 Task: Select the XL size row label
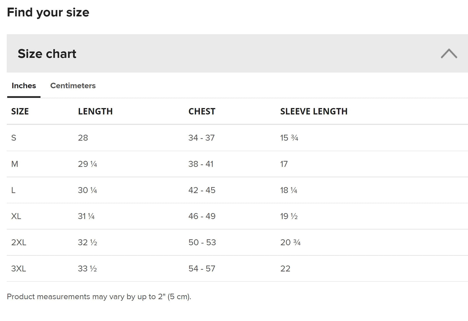pos(16,216)
